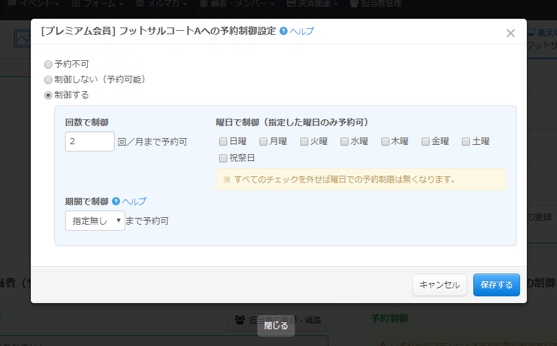The width and height of the screenshot is (557, 346).
Task: Click the monthly reservation count input field
Action: click(90, 141)
